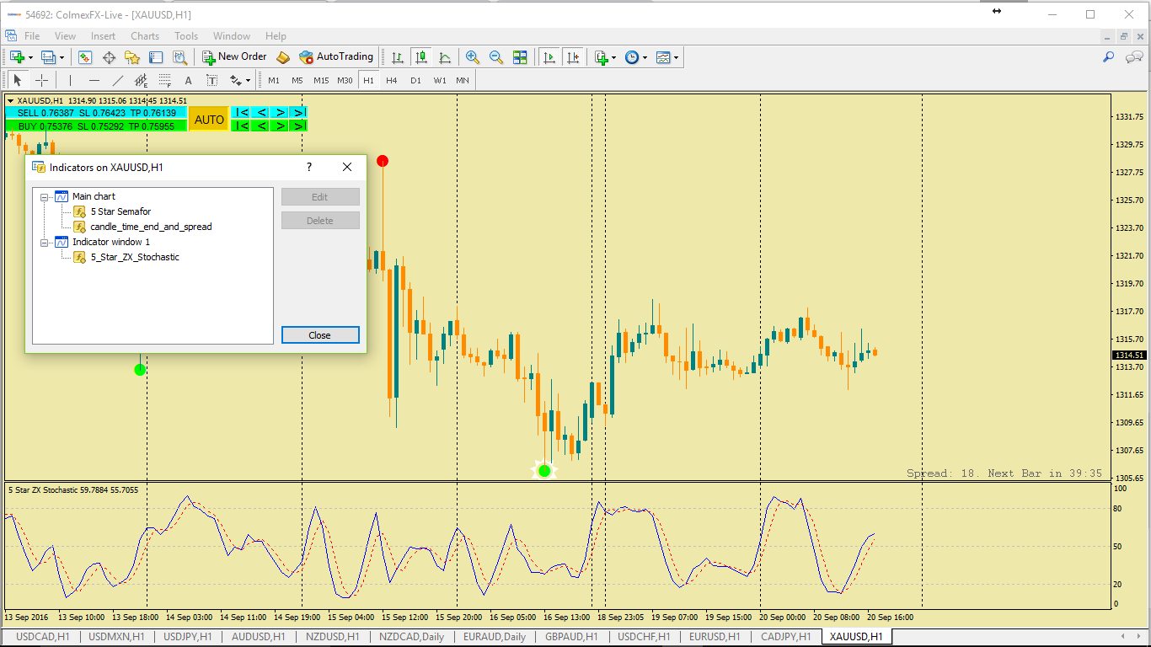This screenshot has height=647, width=1151.
Task: Click the triangle beside XAUUSD,H1 chart title
Action: click(x=10, y=101)
